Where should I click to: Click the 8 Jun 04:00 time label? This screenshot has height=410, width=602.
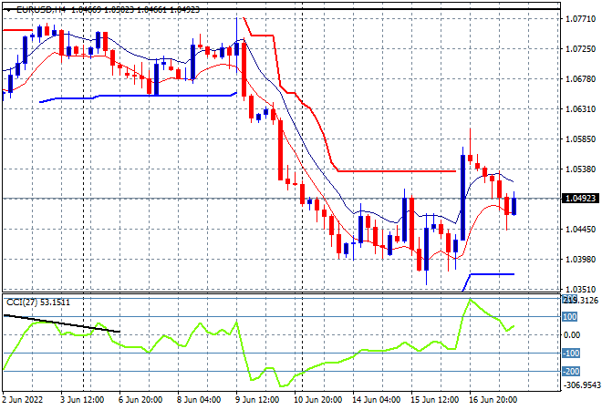pos(199,400)
